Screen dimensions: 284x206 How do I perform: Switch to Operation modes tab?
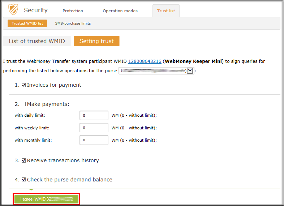[120, 11]
